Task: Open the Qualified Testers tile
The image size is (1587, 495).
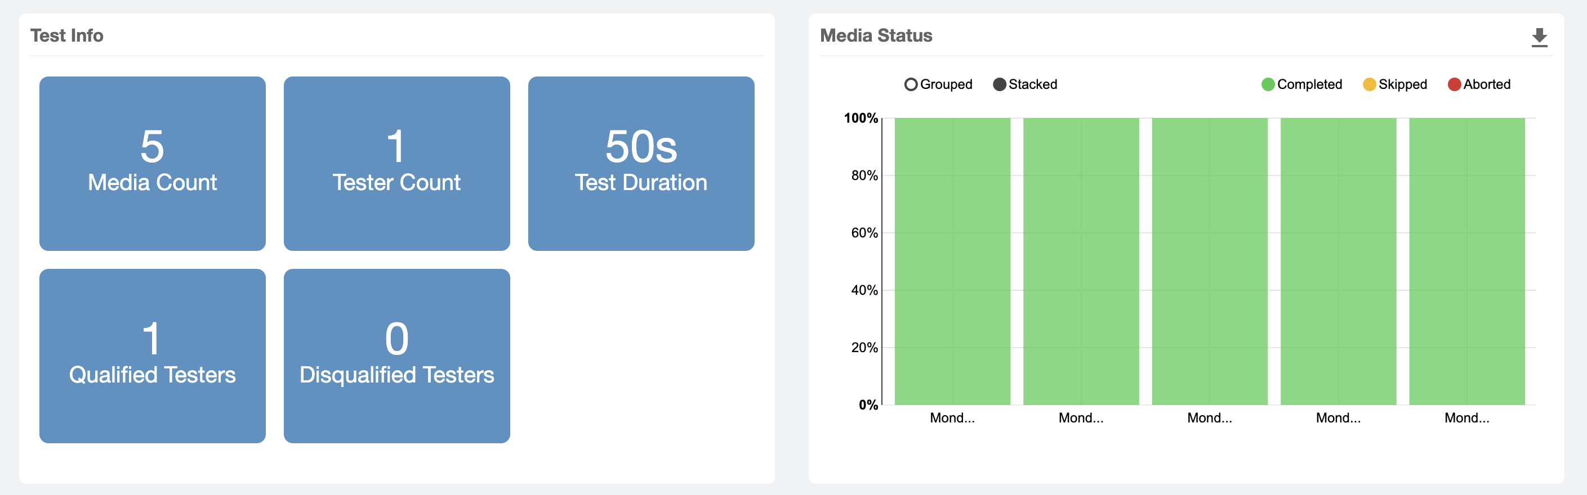Action: (152, 356)
